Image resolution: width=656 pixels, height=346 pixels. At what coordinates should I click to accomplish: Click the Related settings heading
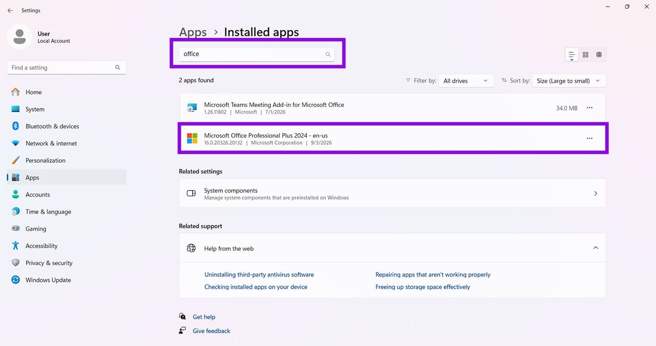pyautogui.click(x=200, y=171)
